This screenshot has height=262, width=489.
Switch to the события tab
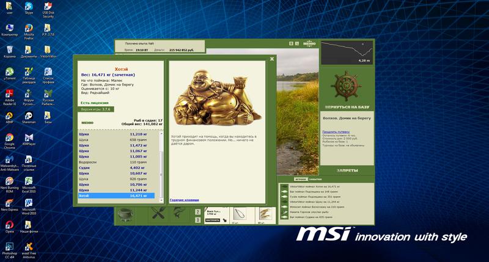coord(315,179)
